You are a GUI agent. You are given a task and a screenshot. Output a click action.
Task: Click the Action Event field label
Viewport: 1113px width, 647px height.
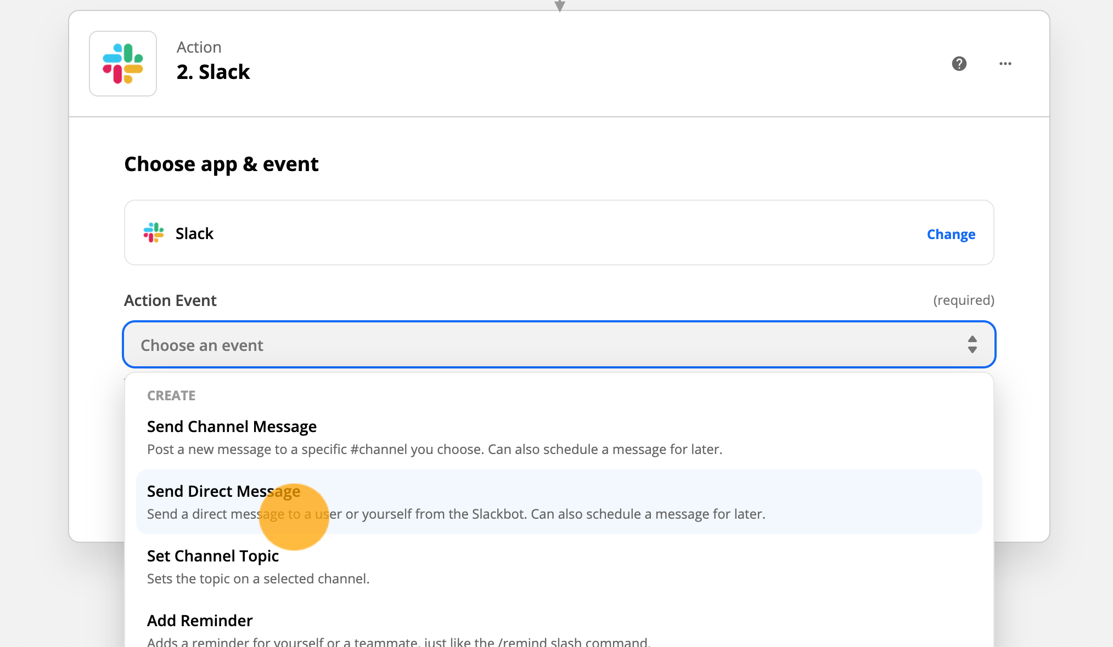click(x=170, y=300)
